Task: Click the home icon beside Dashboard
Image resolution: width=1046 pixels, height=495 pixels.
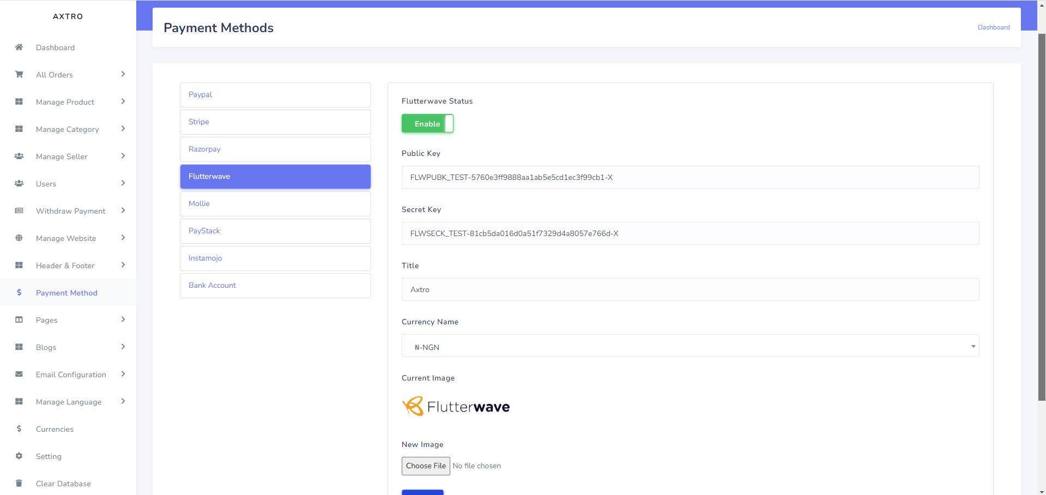Action: (19, 47)
